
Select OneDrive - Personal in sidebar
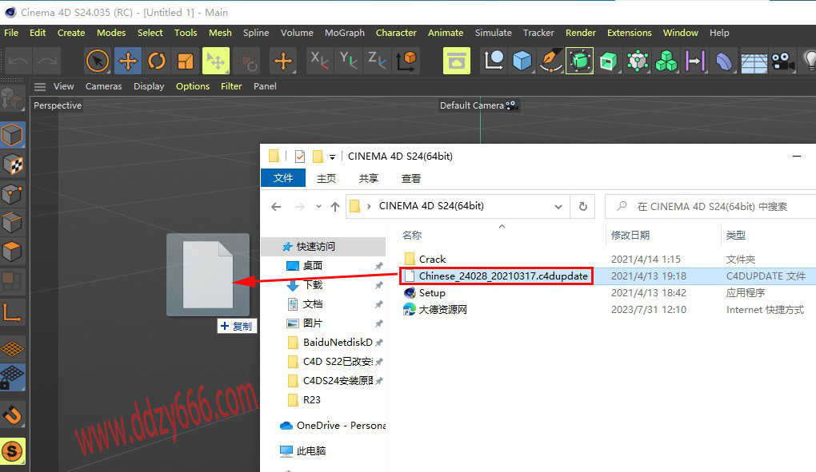click(341, 426)
